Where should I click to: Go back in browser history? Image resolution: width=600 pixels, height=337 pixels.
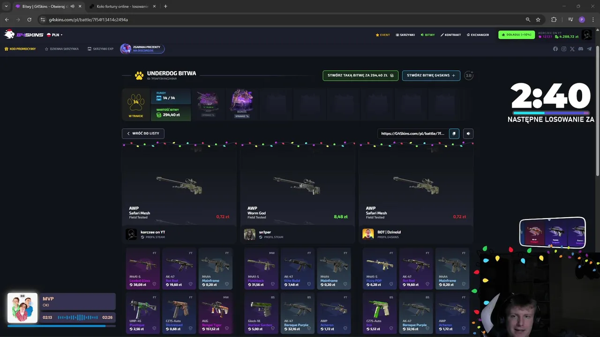click(x=7, y=20)
